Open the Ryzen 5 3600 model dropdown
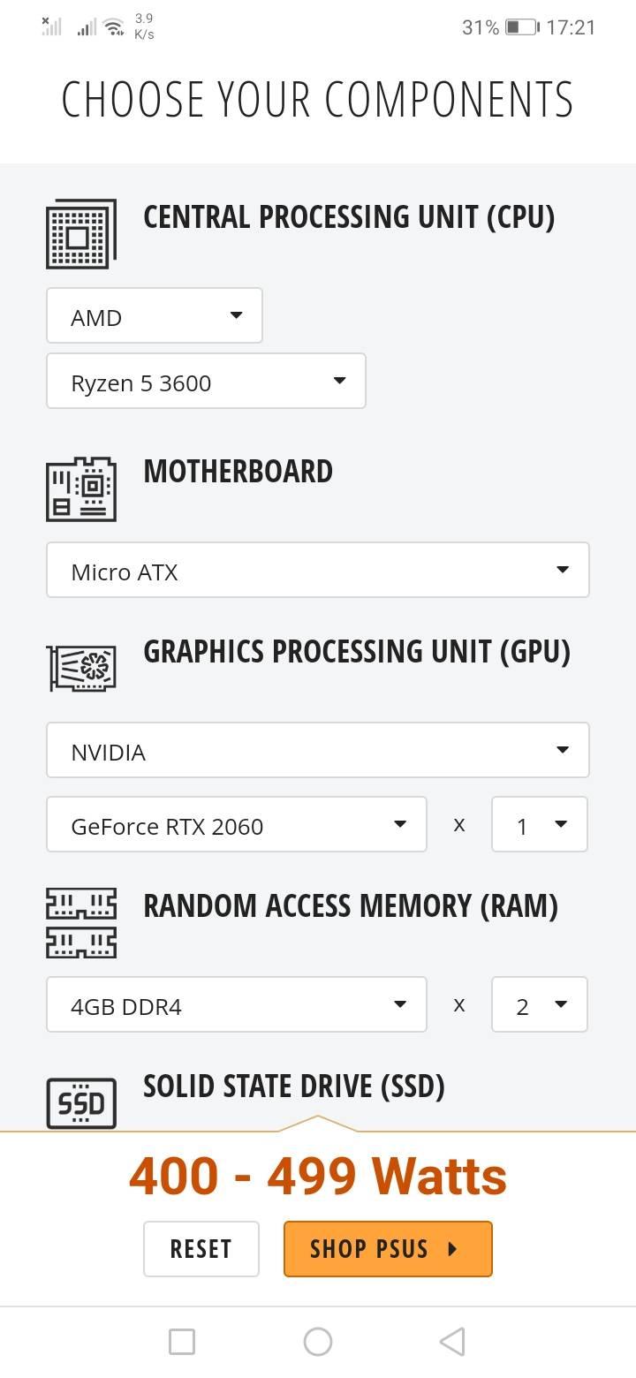The width and height of the screenshot is (636, 1378). pos(206,381)
